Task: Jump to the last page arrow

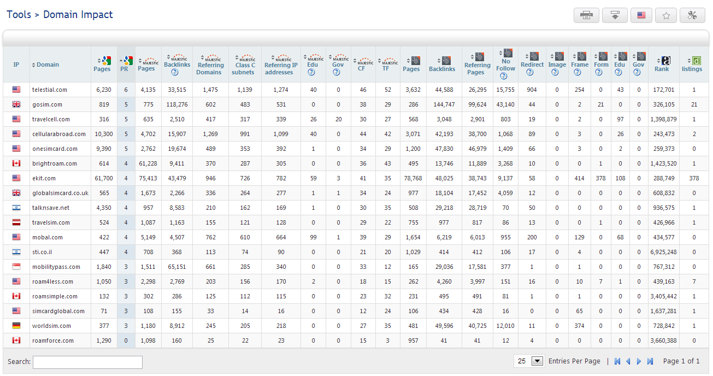Action: [650, 361]
